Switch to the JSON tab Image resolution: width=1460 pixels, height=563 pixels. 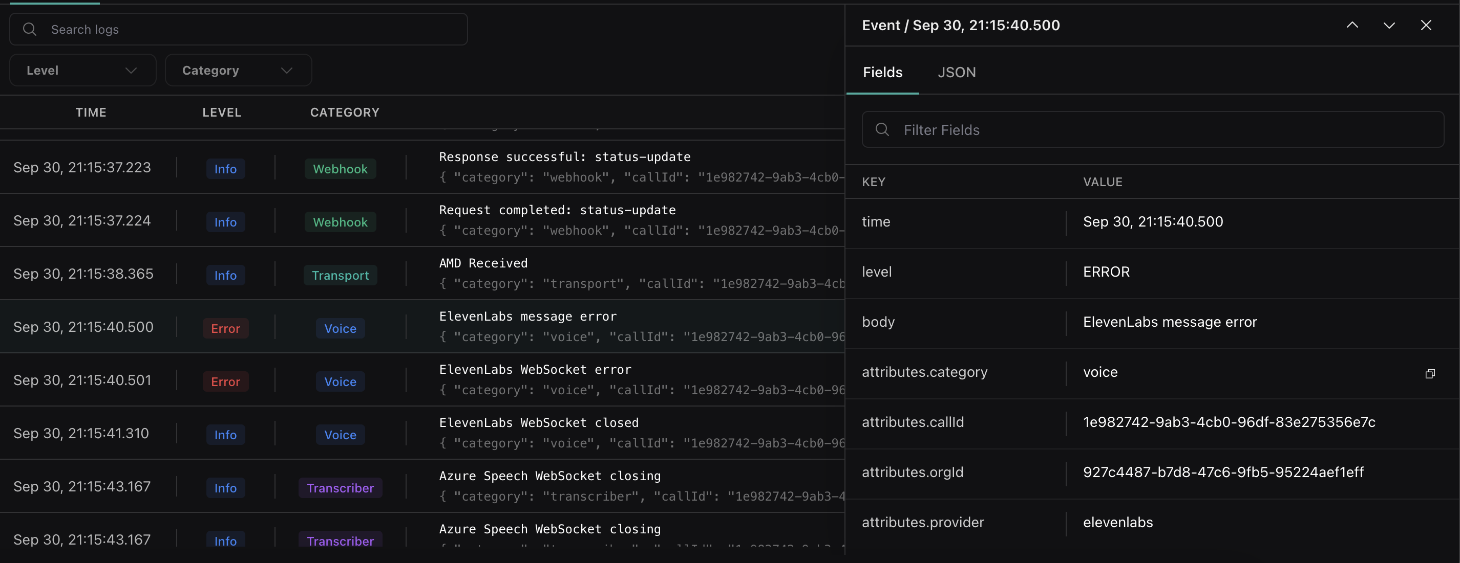(x=956, y=73)
